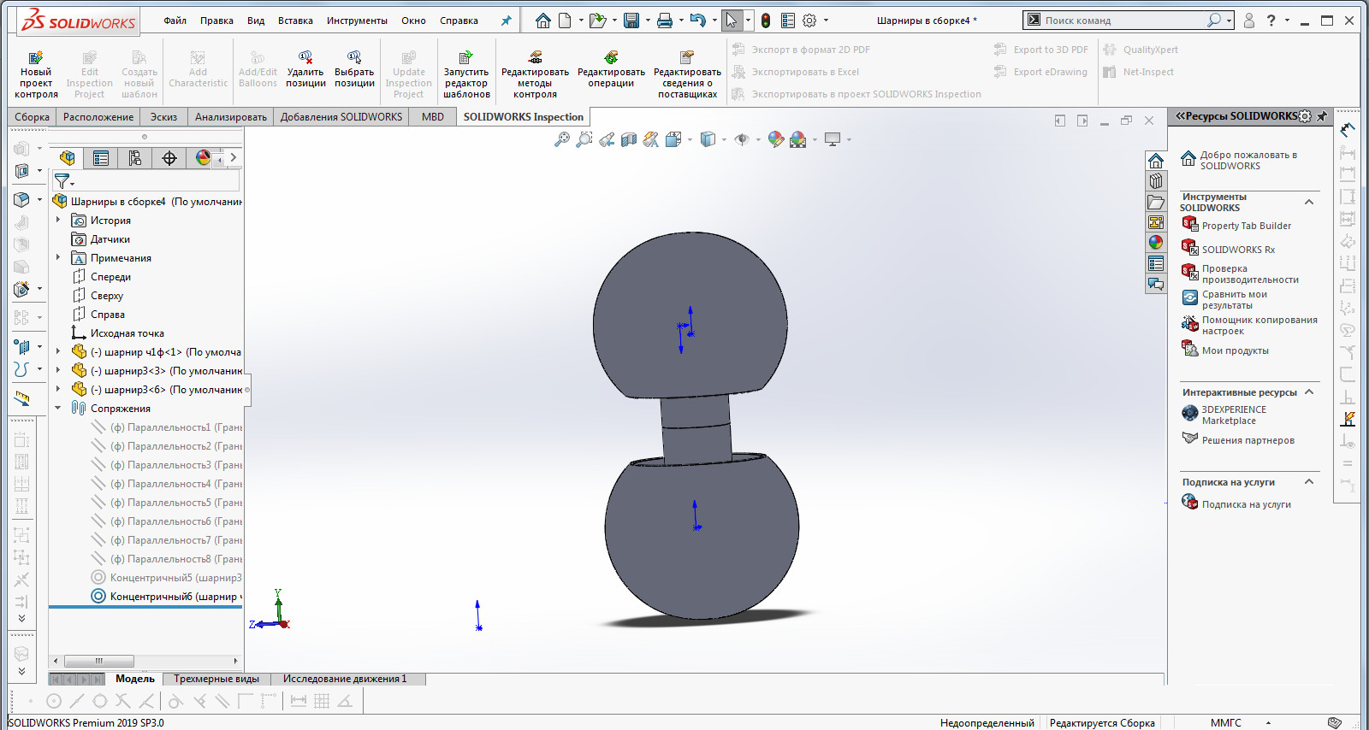This screenshot has height=730, width=1369.
Task: Pin the menu bar with pushpin
Action: [x=506, y=21]
